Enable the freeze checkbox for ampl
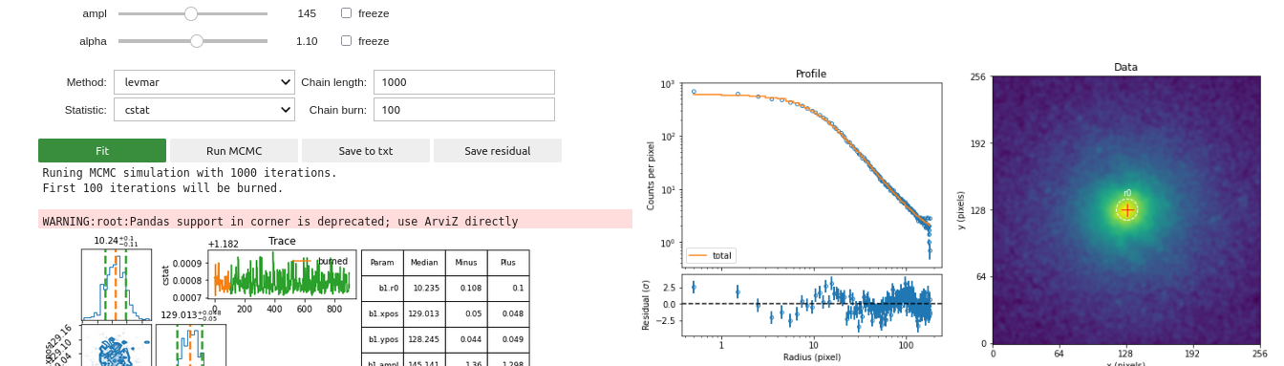This screenshot has height=366, width=1284. click(x=346, y=13)
